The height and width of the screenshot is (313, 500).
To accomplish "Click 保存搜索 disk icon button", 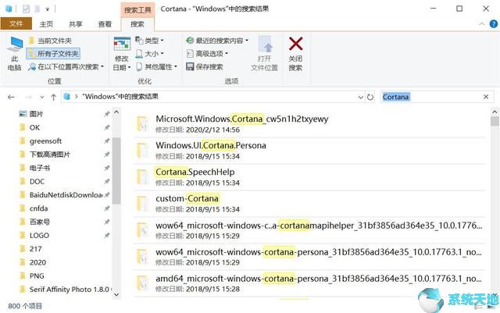I will pyautogui.click(x=205, y=66).
